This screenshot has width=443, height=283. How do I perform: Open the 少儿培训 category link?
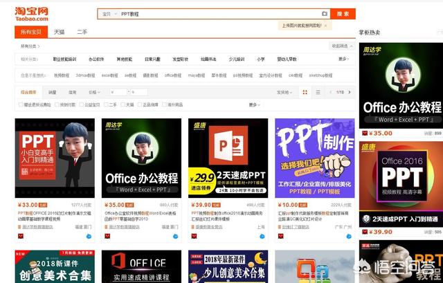(x=237, y=60)
